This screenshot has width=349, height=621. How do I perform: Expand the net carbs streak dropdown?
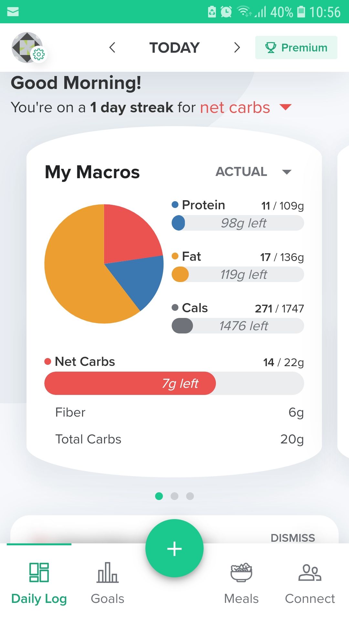285,107
